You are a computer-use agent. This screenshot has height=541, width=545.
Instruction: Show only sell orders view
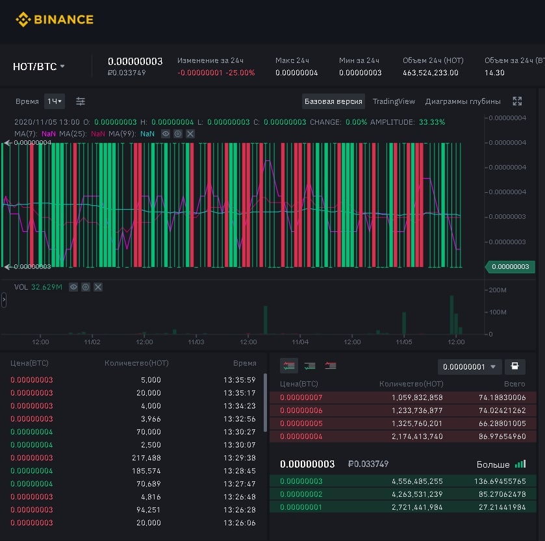(x=330, y=366)
